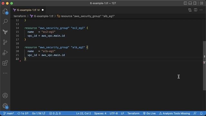Toggle the primary side bar
This screenshot has height=116, width=206.
click(185, 3)
